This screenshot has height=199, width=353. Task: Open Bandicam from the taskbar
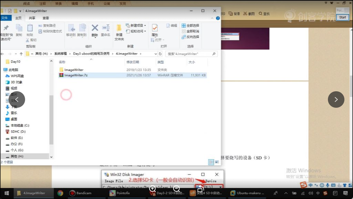click(80, 193)
